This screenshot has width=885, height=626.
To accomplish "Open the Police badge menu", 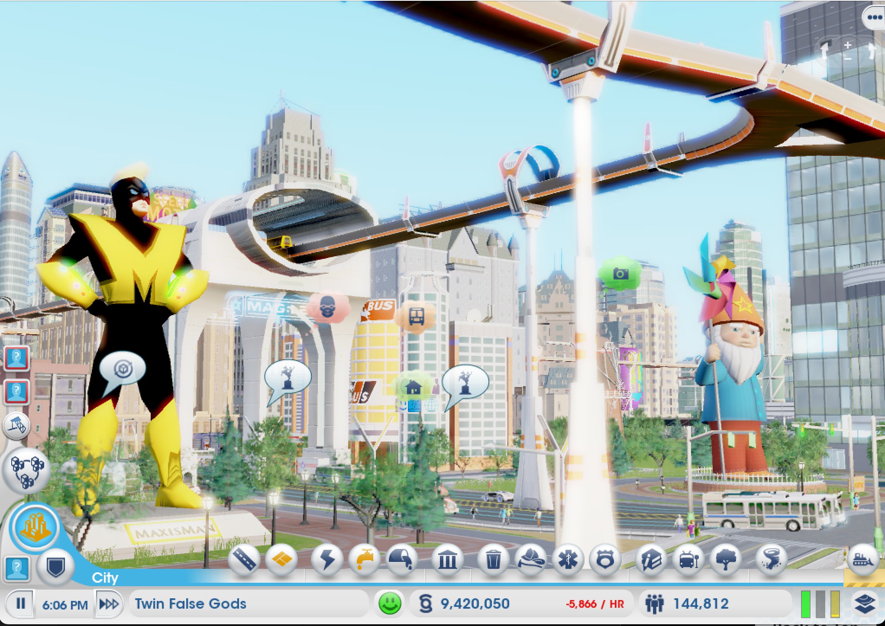I will tap(605, 559).
